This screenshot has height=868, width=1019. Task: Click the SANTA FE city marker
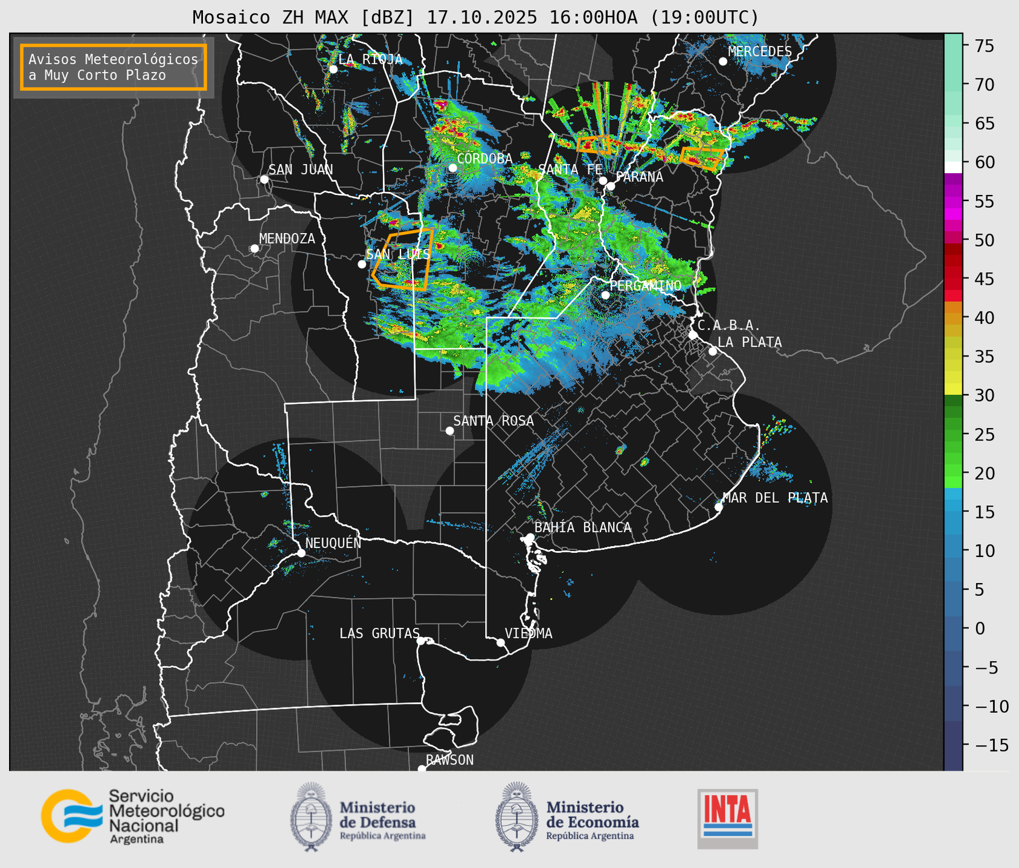tap(603, 180)
